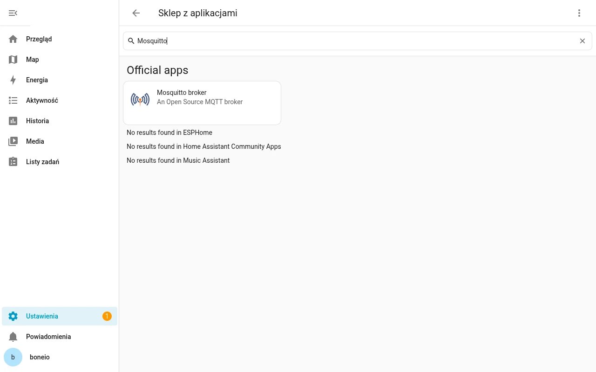This screenshot has width=596, height=372.
Task: Select the Energia menu label
Action: click(x=37, y=80)
